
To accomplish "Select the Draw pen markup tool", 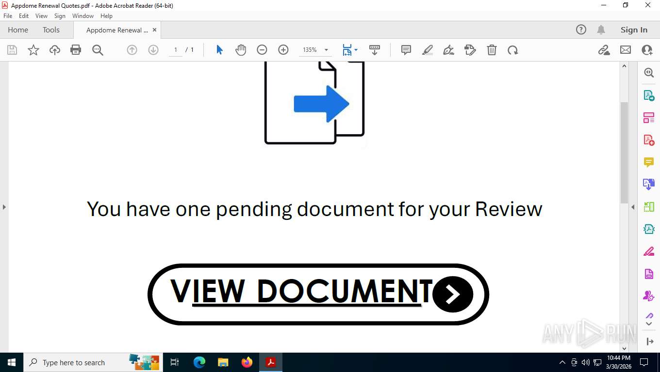I will coord(449,50).
